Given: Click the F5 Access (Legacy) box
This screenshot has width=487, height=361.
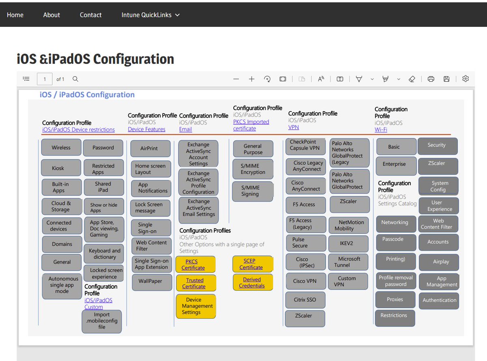Looking at the screenshot, I should click(306, 224).
